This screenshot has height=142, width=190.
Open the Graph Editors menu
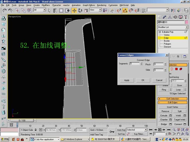(89, 5)
